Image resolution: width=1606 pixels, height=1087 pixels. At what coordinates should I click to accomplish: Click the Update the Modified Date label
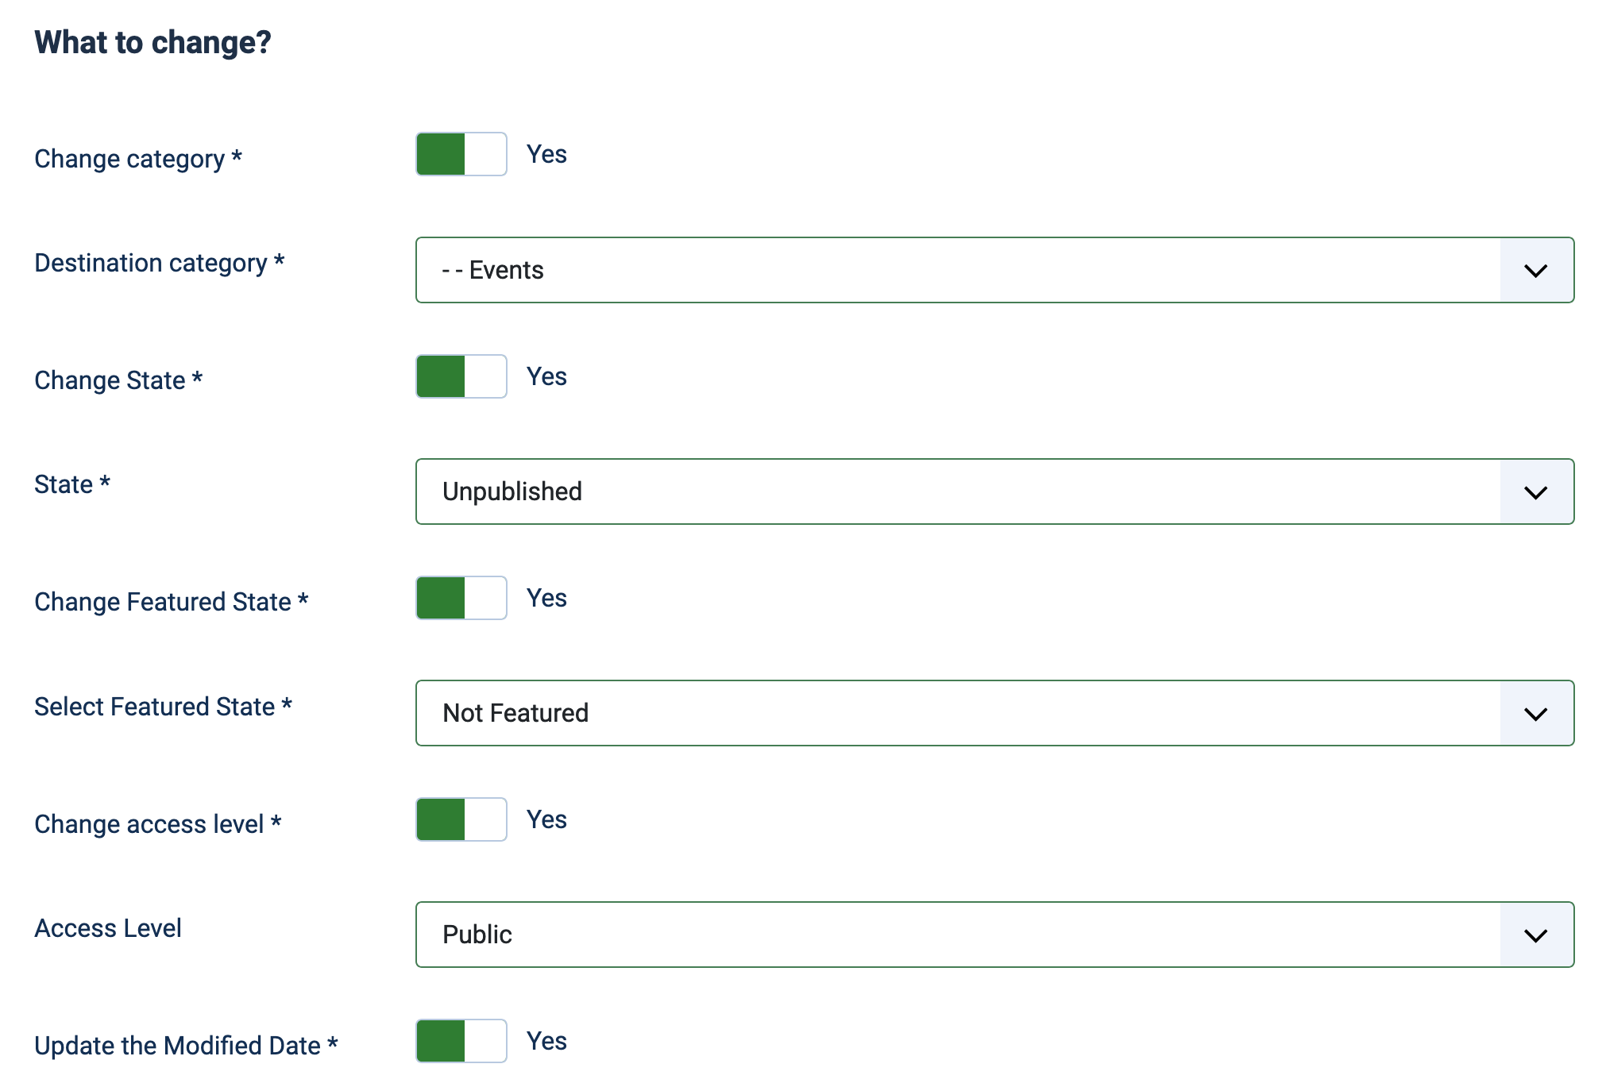[177, 1046]
